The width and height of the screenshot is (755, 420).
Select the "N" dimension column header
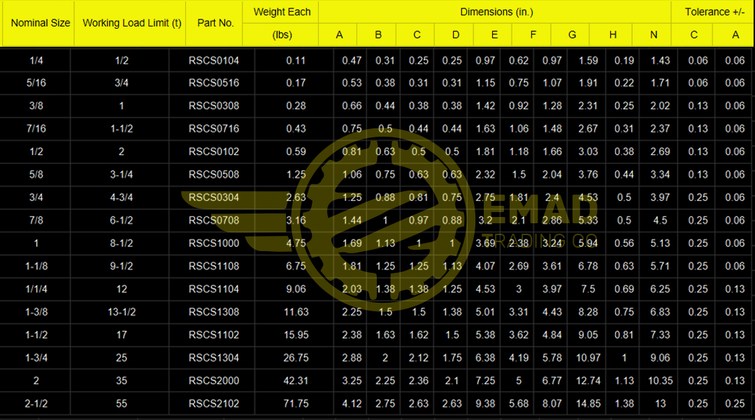pos(654,35)
